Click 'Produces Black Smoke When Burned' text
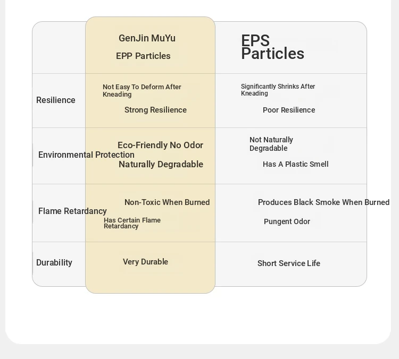The width and height of the screenshot is (399, 359). click(323, 202)
